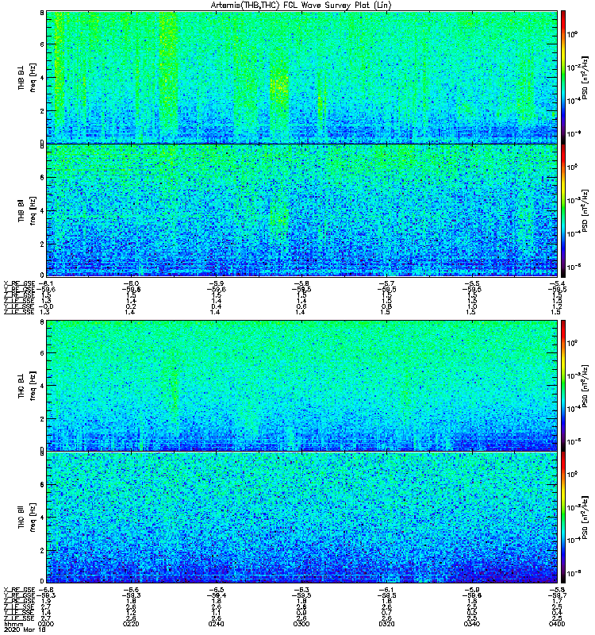Click the "0220" time tick label
Screen dimensions: 595x635
(131, 624)
